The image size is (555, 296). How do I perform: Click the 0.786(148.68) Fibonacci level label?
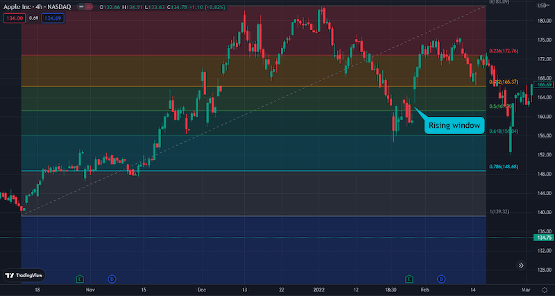(504, 167)
